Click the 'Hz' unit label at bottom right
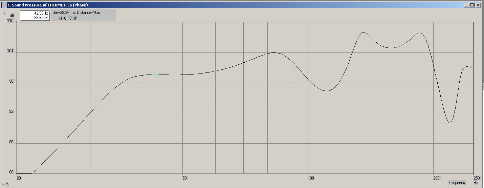 pos(476,183)
